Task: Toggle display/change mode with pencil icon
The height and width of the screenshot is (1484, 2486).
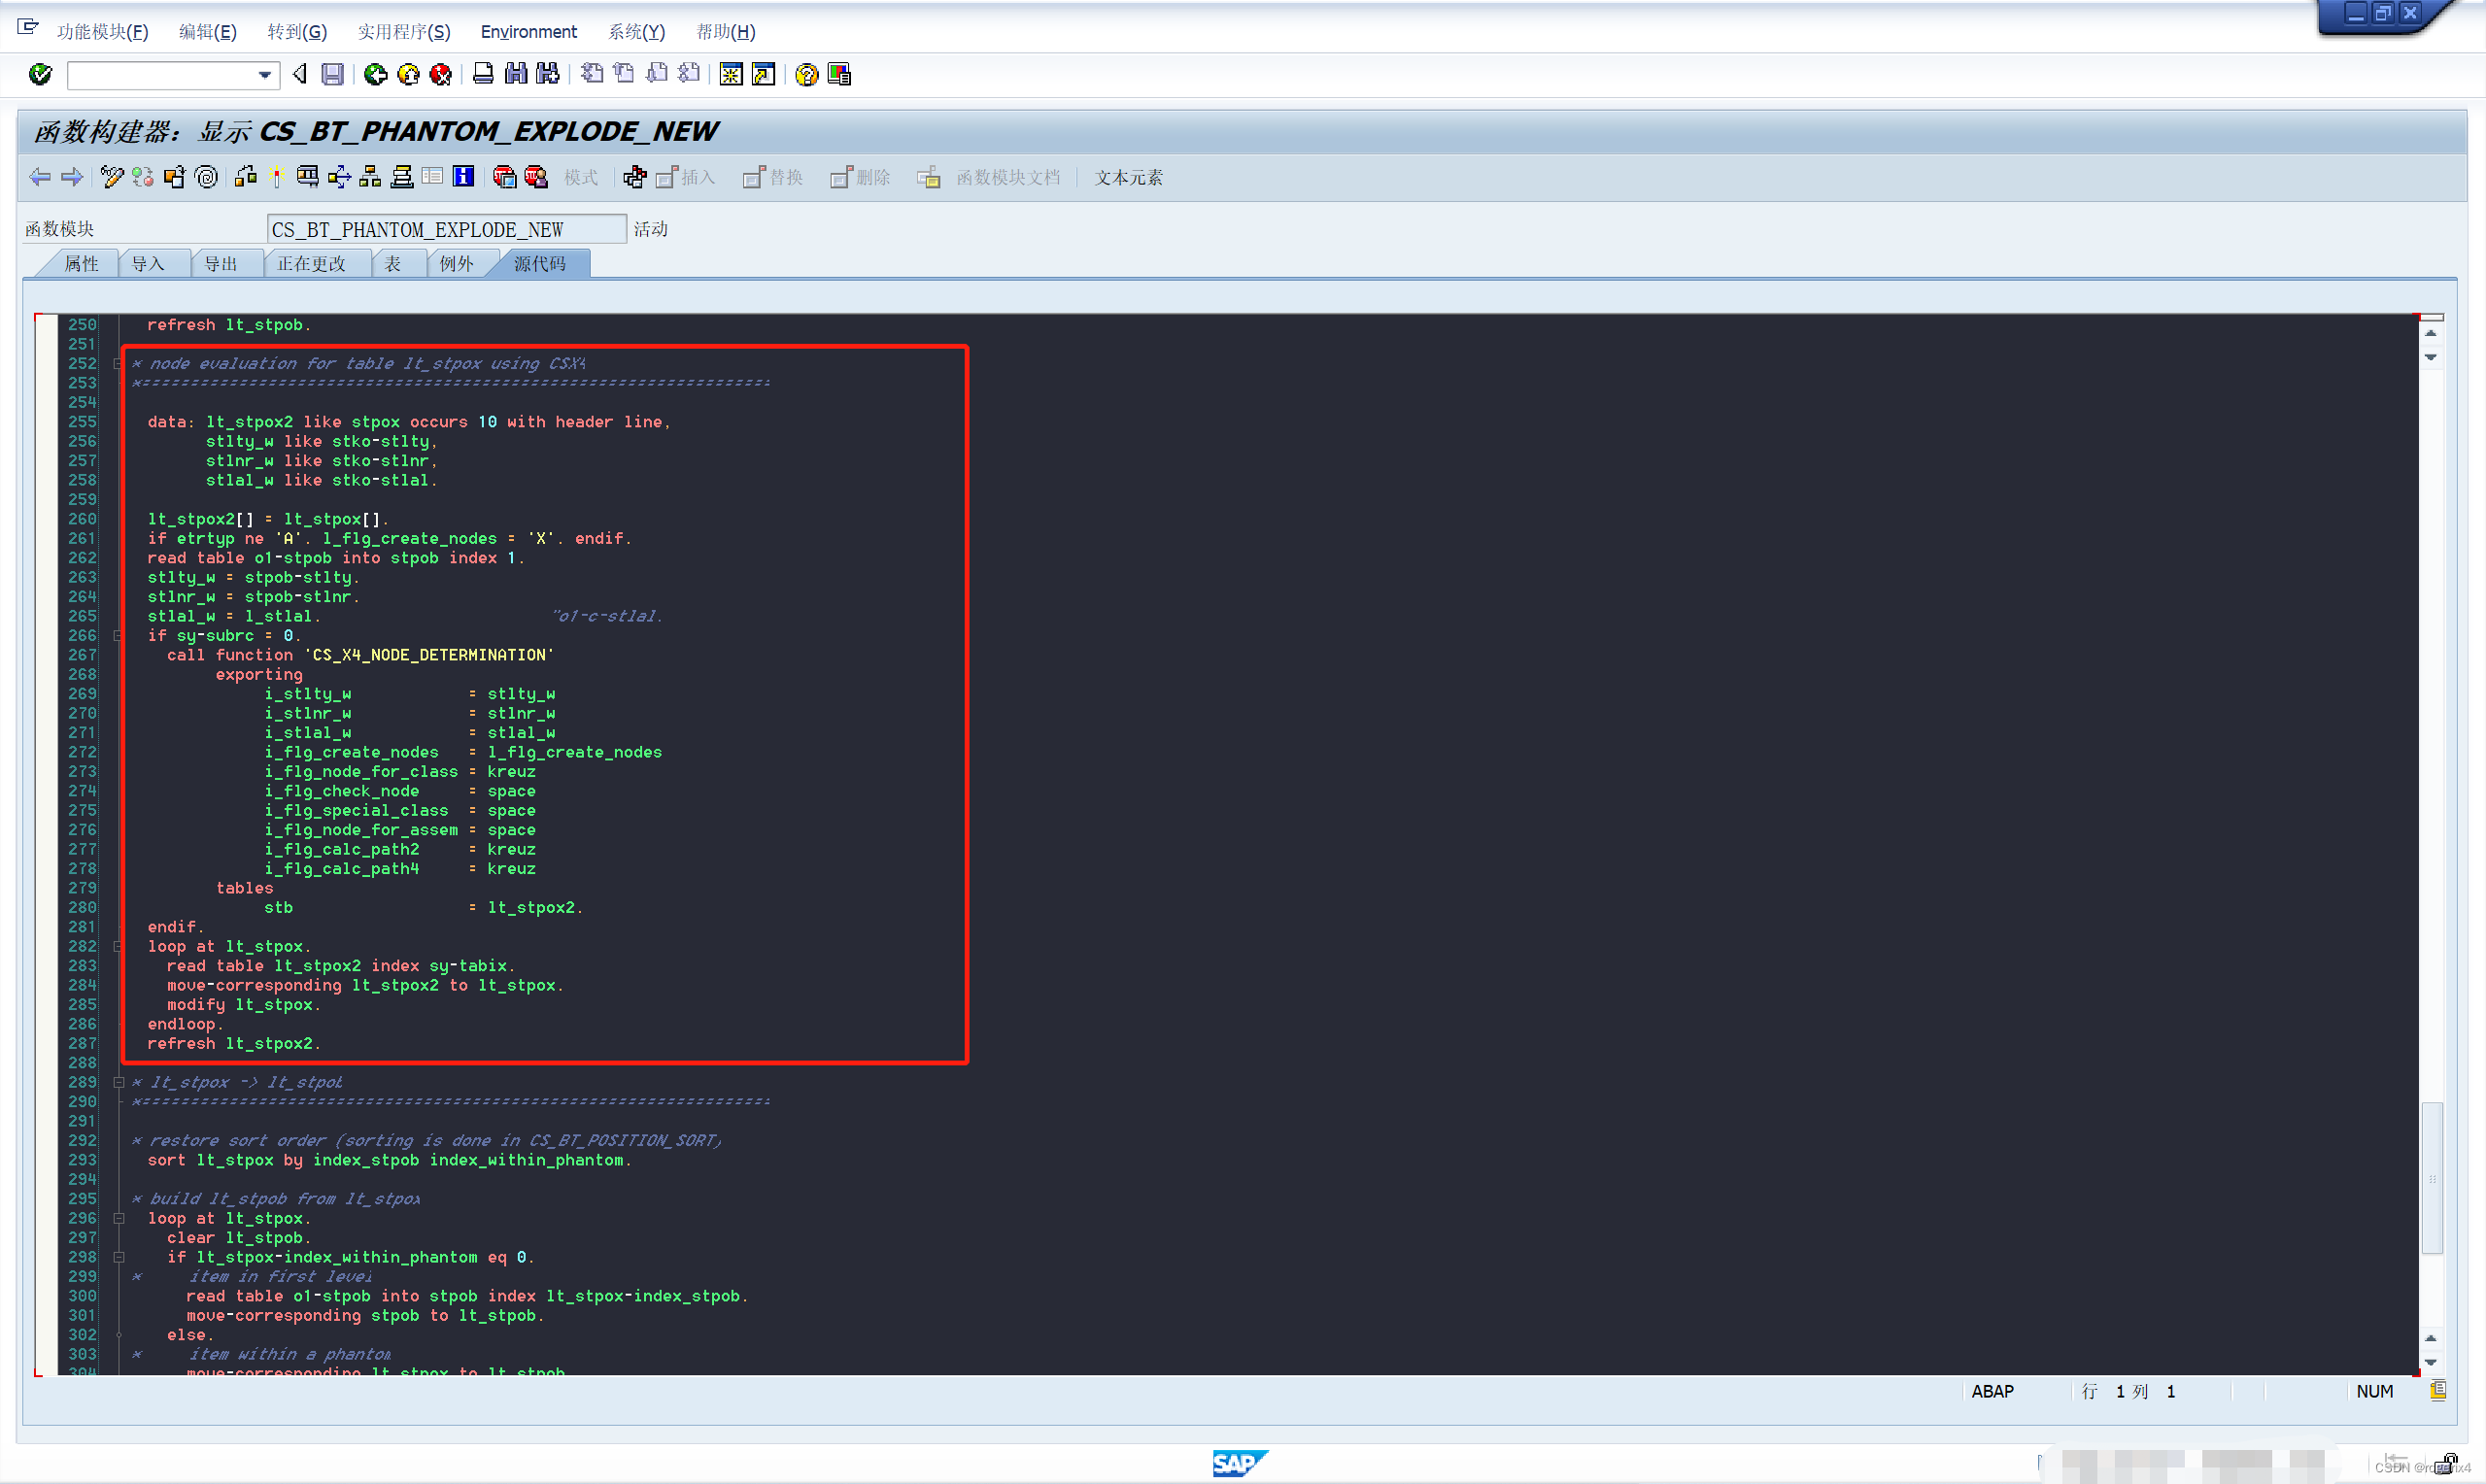Action: tap(111, 177)
